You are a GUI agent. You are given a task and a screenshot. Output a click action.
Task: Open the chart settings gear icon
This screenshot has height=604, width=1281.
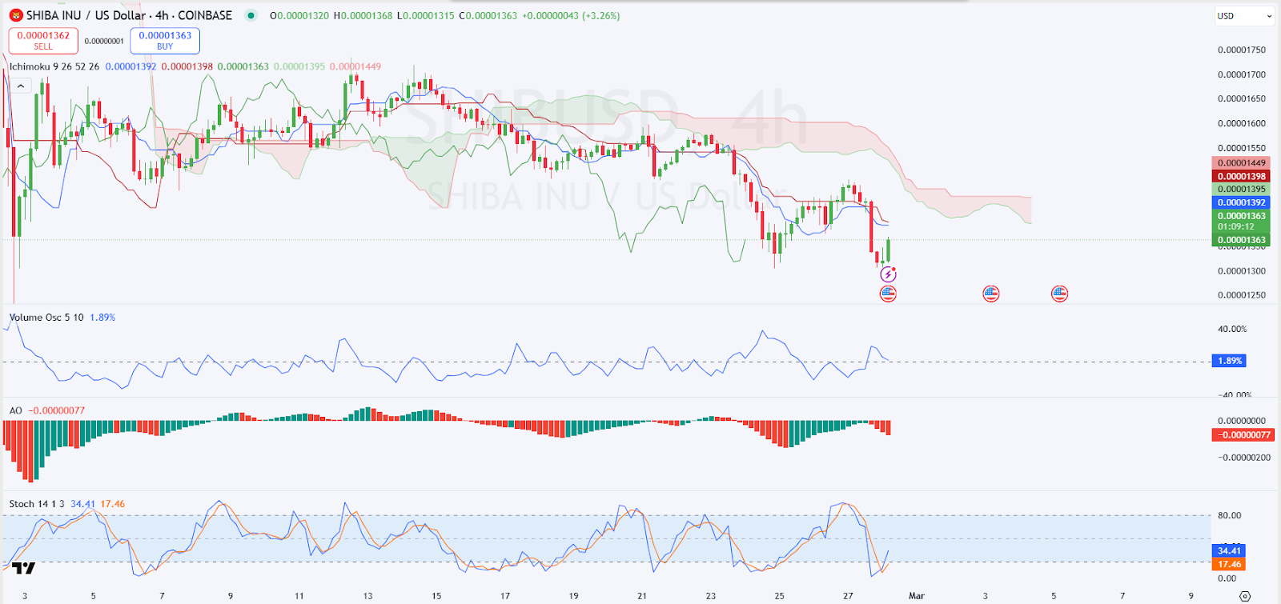1245,596
